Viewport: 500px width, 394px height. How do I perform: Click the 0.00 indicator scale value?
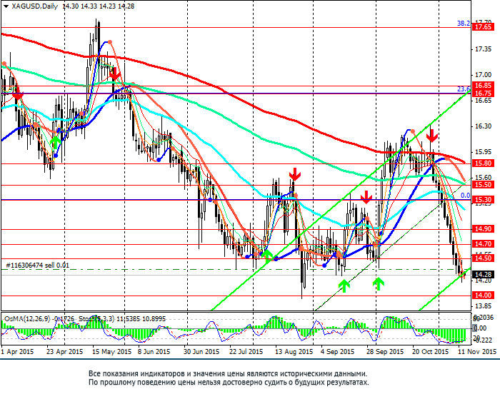(x=479, y=328)
